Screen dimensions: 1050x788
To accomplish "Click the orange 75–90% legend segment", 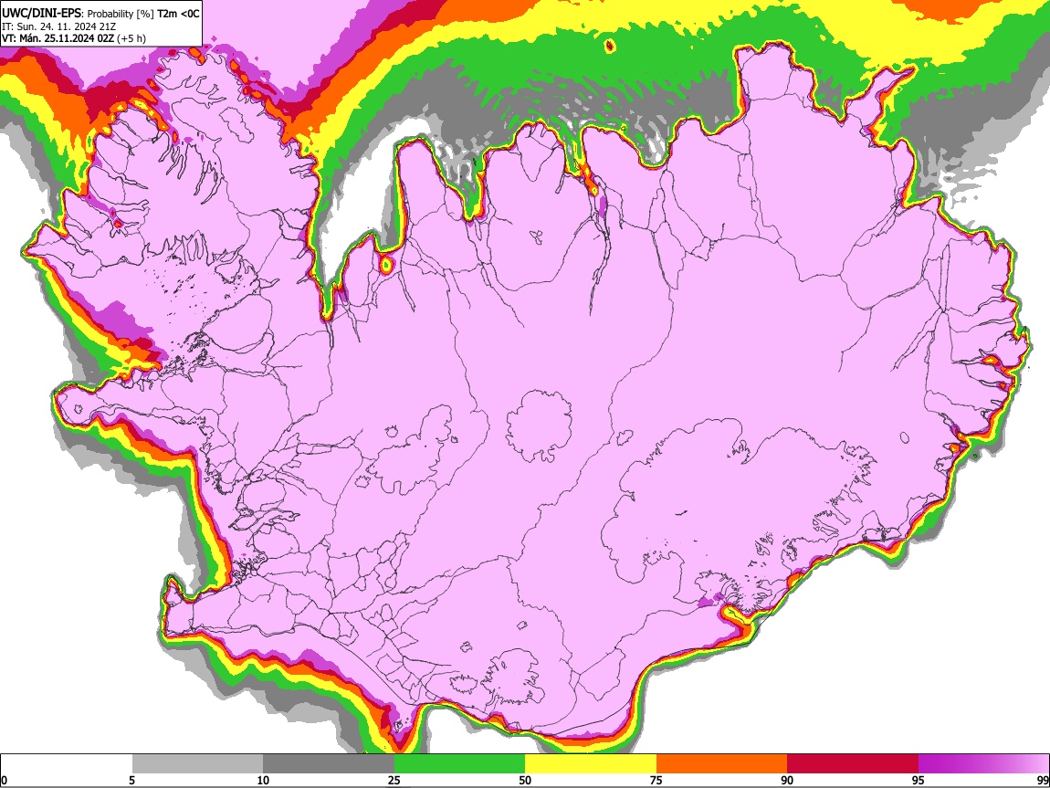I will [721, 763].
